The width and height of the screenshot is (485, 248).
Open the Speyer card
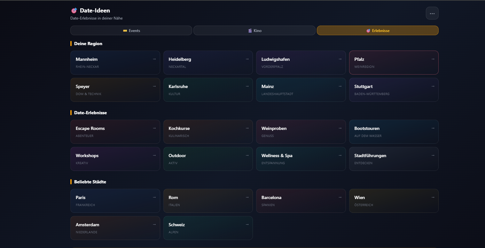pyautogui.click(x=115, y=90)
